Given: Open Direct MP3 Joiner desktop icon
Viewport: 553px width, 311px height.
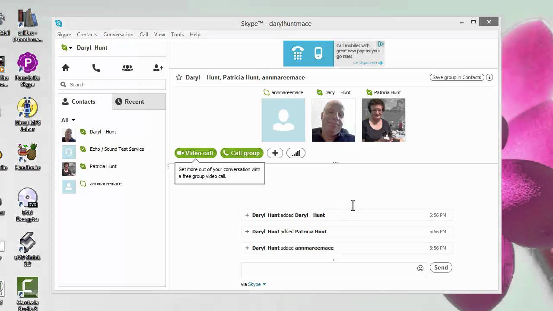Looking at the screenshot, I should coord(28,114).
